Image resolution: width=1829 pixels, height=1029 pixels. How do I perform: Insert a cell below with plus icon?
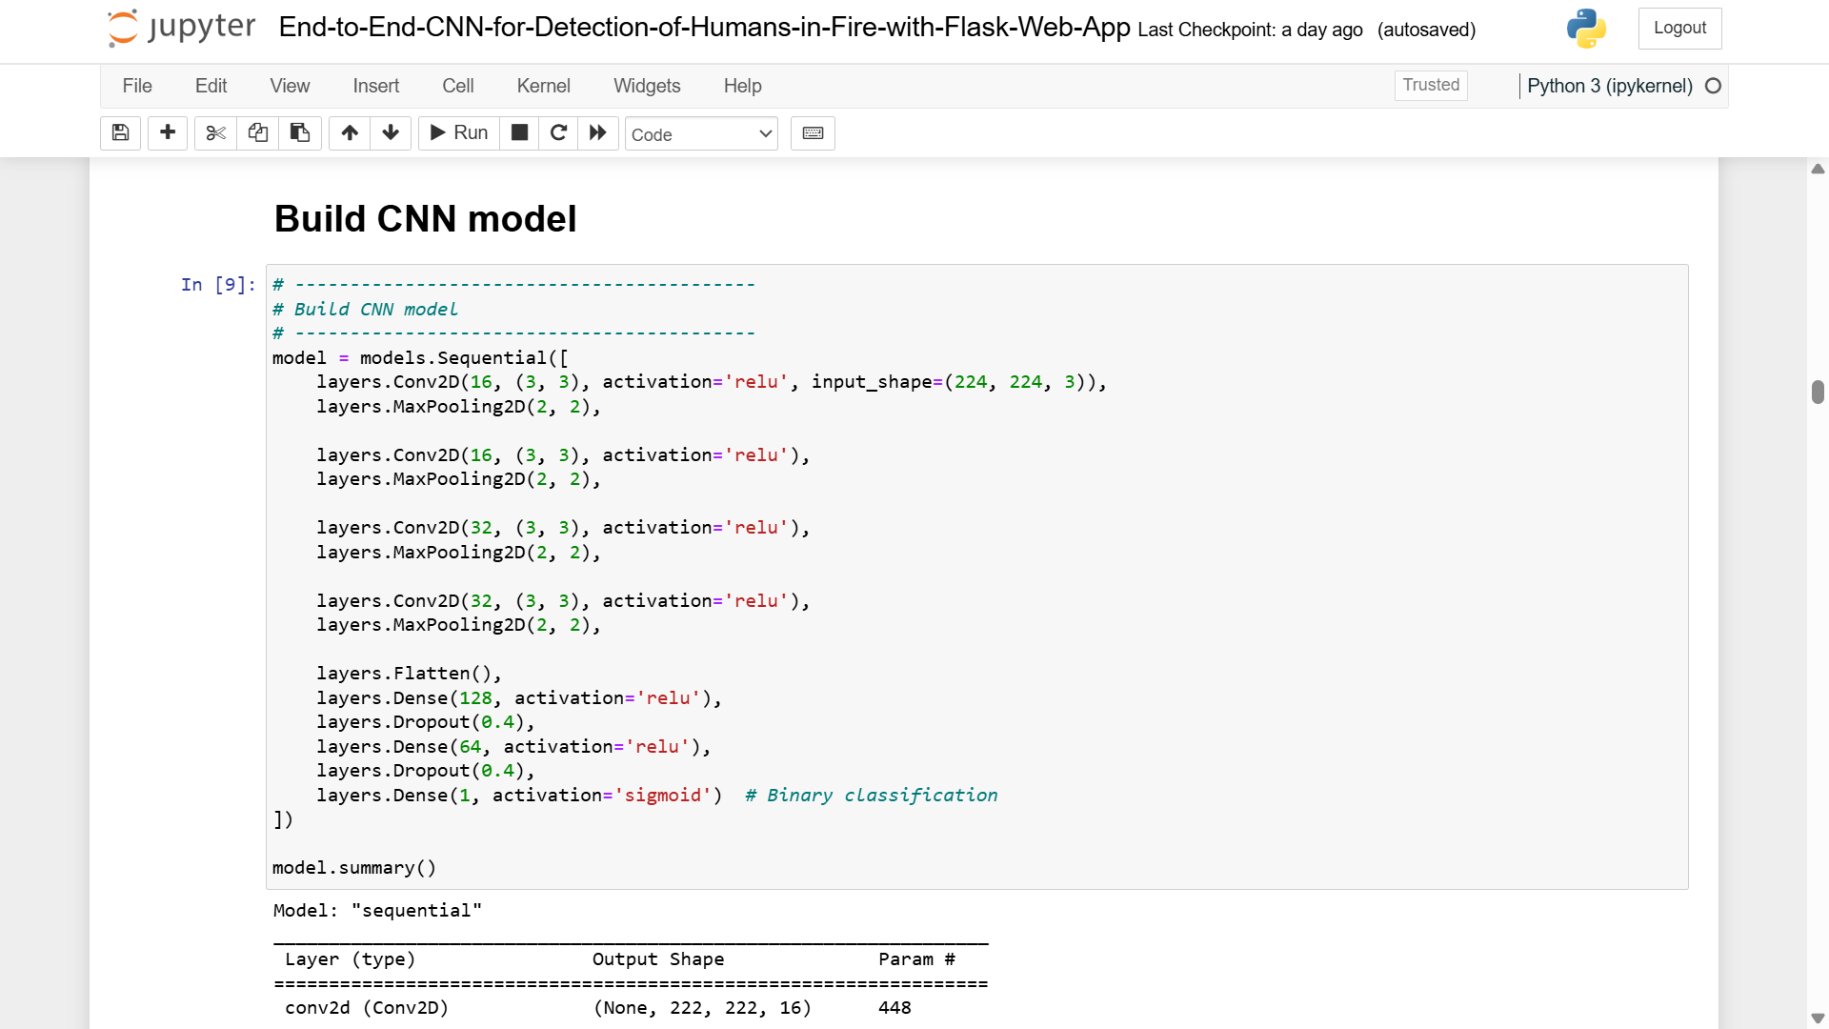click(x=168, y=133)
